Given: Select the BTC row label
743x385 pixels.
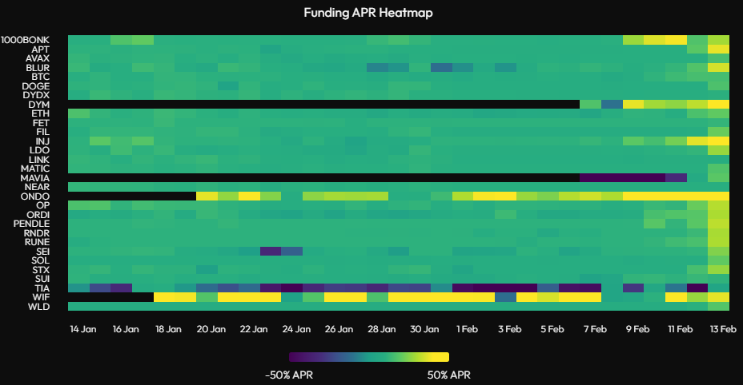Looking at the screenshot, I should pyautogui.click(x=40, y=77).
